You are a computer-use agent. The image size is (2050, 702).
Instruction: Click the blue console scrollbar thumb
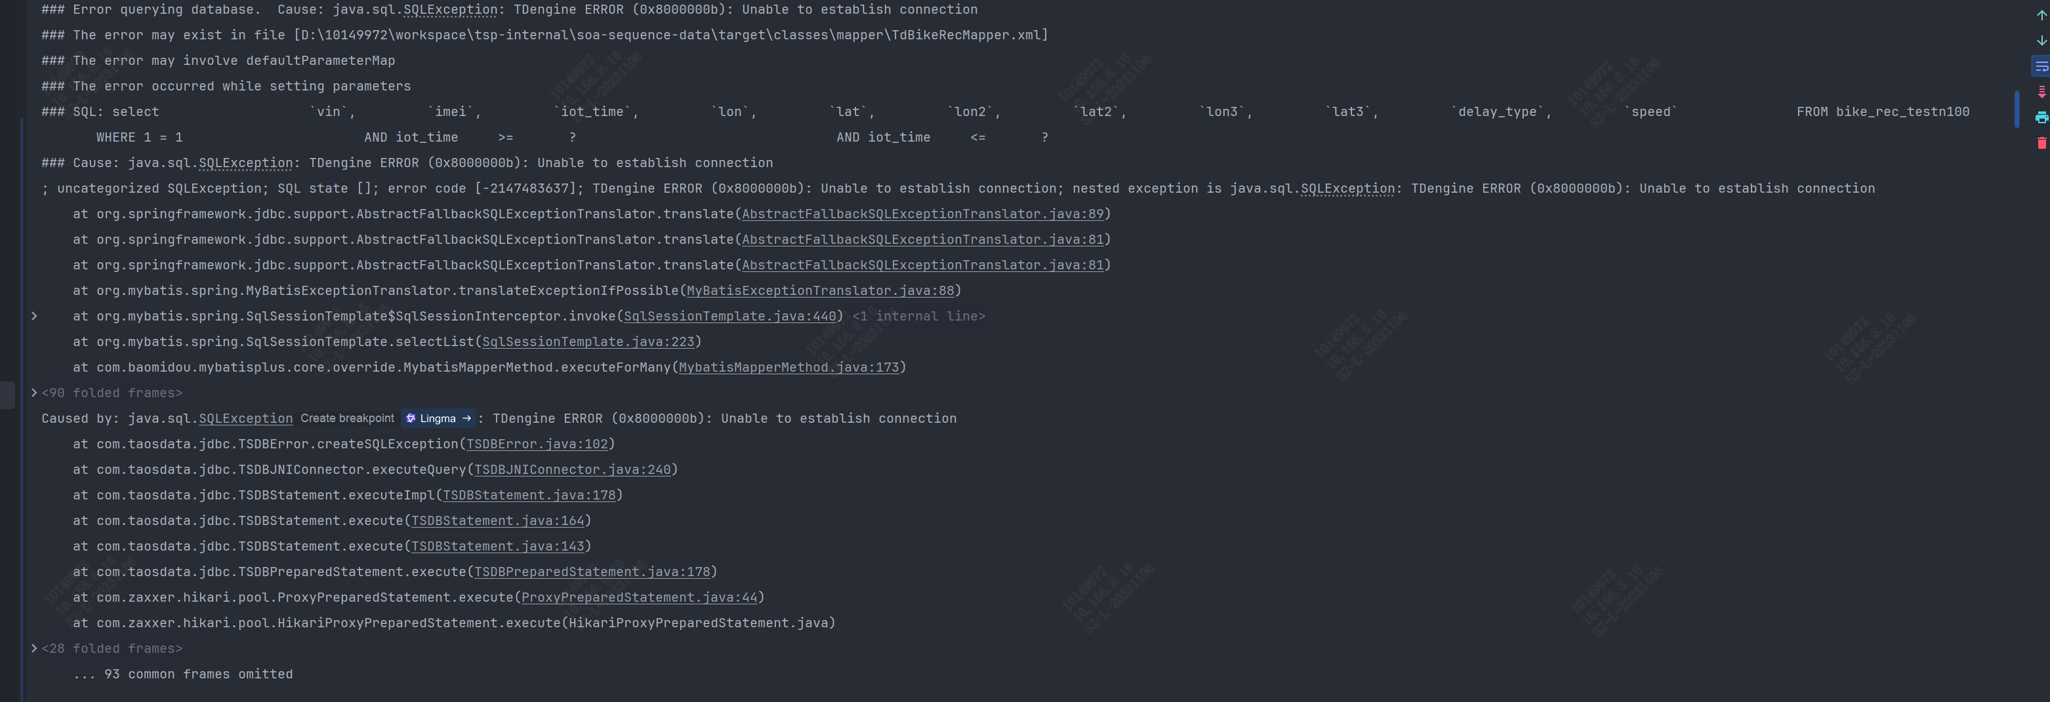2017,109
